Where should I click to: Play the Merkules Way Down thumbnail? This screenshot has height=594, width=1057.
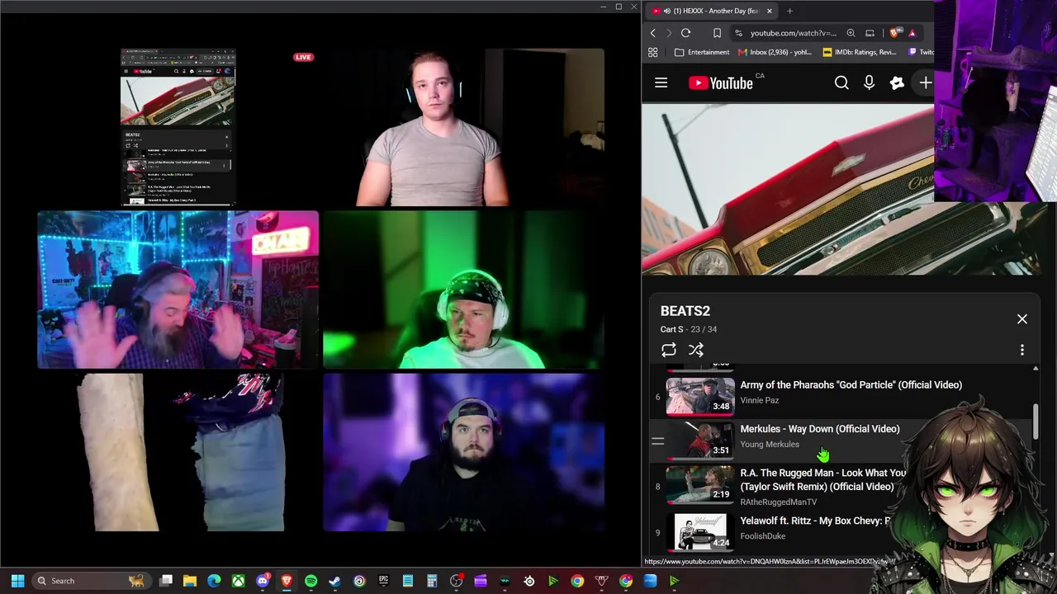click(700, 440)
